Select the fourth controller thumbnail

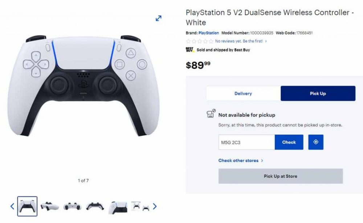[95, 206]
